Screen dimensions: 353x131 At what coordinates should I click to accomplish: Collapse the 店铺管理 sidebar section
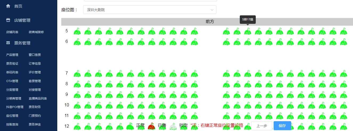point(22,20)
